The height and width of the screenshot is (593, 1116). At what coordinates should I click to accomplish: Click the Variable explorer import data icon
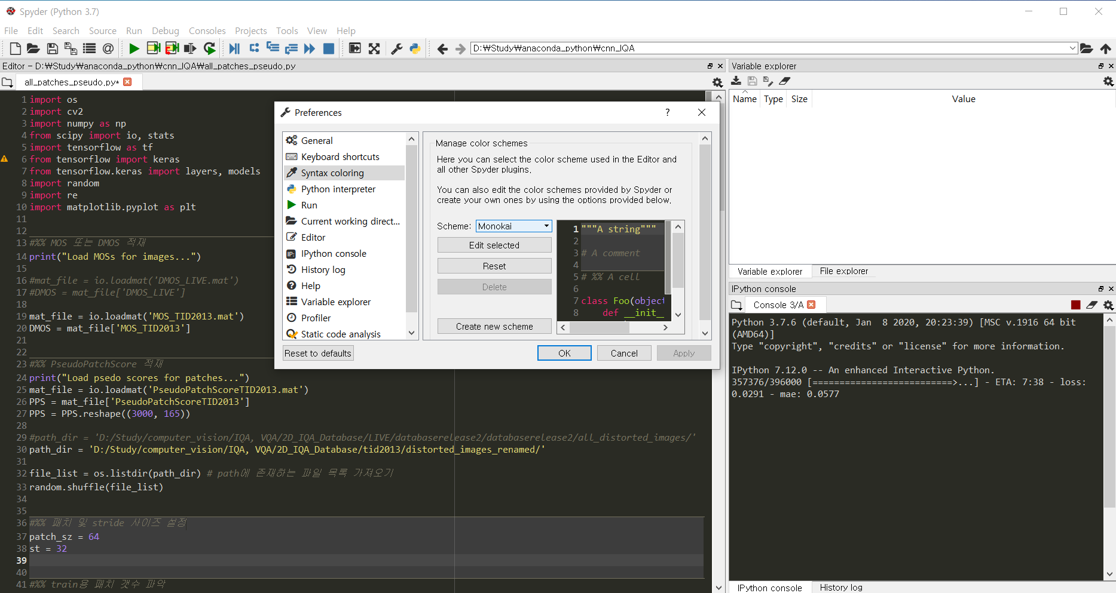point(736,81)
